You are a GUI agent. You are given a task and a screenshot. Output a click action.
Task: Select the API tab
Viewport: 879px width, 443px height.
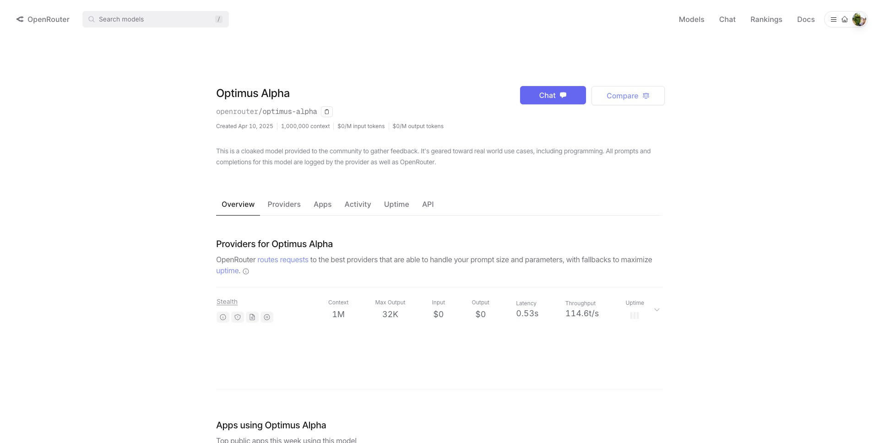coord(428,205)
